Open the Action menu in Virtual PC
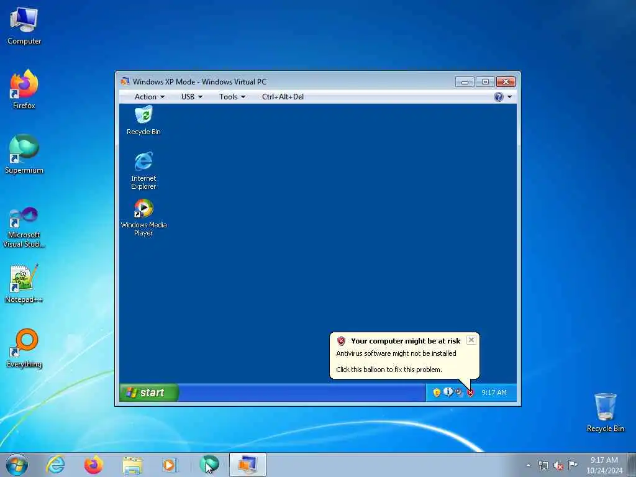Image resolution: width=636 pixels, height=477 pixels. 149,96
